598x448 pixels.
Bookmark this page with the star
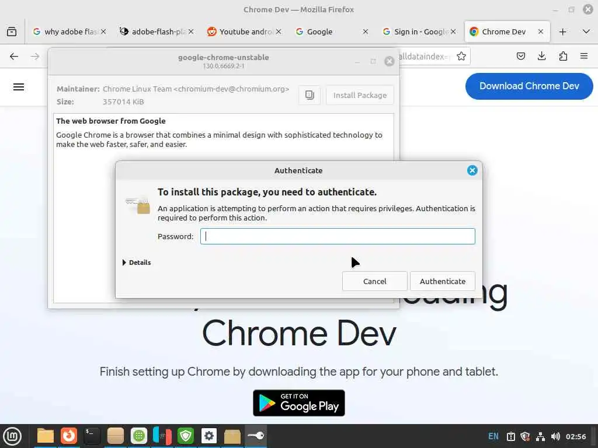coord(461,57)
